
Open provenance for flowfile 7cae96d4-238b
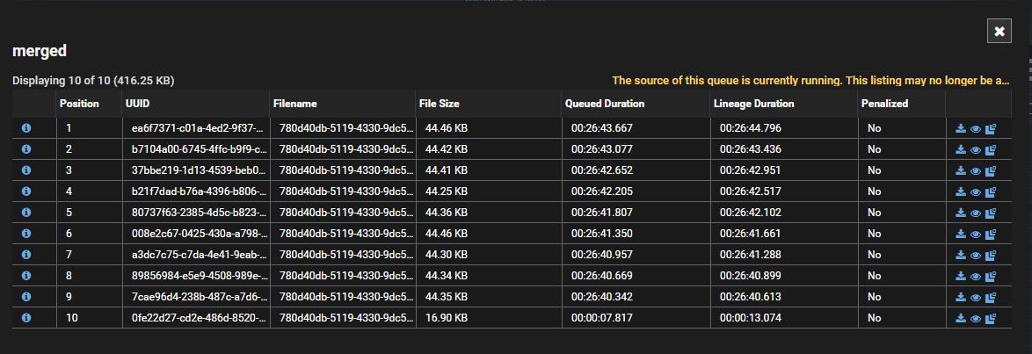coord(991,298)
